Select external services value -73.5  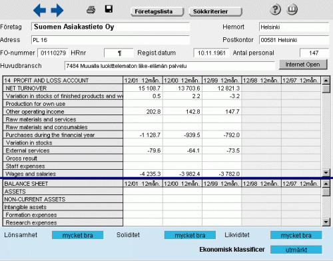[x=222, y=150]
